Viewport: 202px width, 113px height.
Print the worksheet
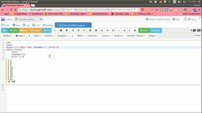pos(135,30)
